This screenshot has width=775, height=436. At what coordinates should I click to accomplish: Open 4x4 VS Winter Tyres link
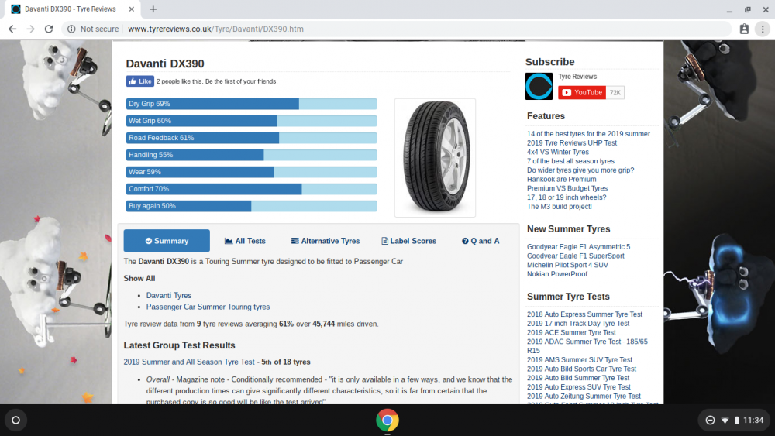(x=557, y=152)
